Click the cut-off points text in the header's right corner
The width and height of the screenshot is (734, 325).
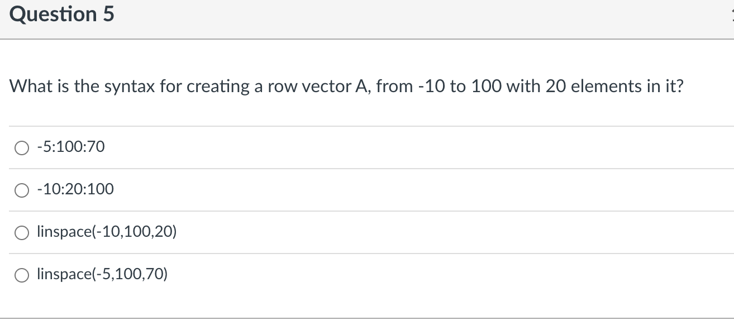coord(732,15)
